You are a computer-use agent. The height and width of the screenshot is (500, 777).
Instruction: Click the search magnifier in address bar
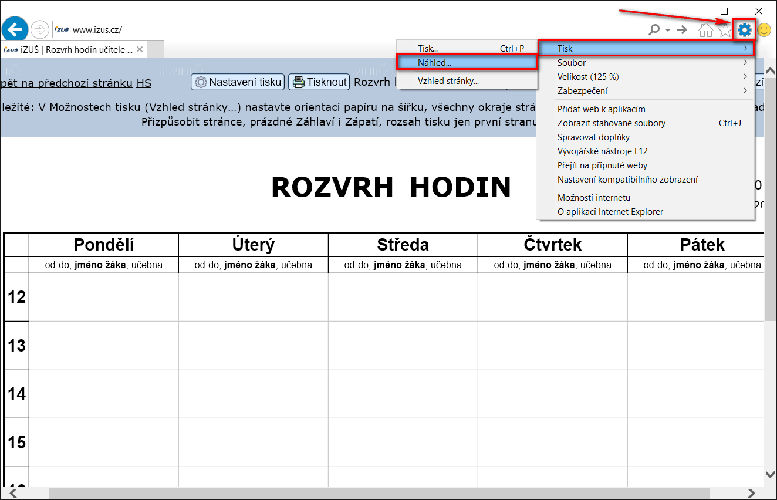pyautogui.click(x=654, y=30)
